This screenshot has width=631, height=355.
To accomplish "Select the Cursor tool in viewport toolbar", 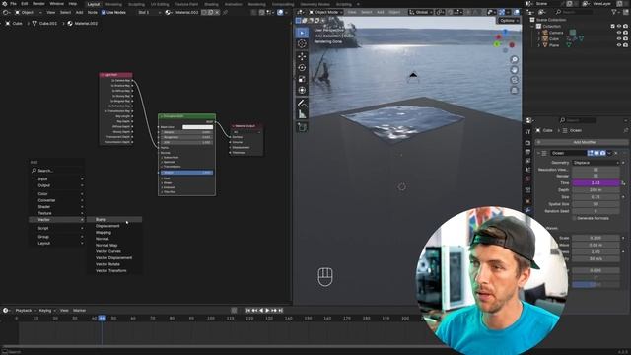I will click(302, 43).
